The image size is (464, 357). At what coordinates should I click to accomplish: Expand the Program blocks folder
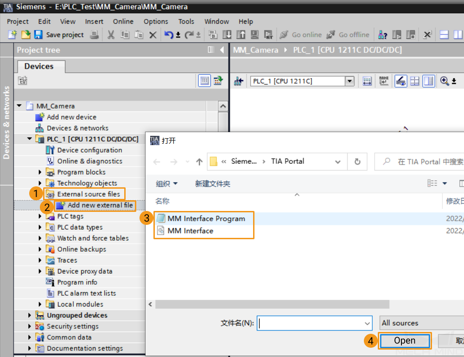(40, 172)
